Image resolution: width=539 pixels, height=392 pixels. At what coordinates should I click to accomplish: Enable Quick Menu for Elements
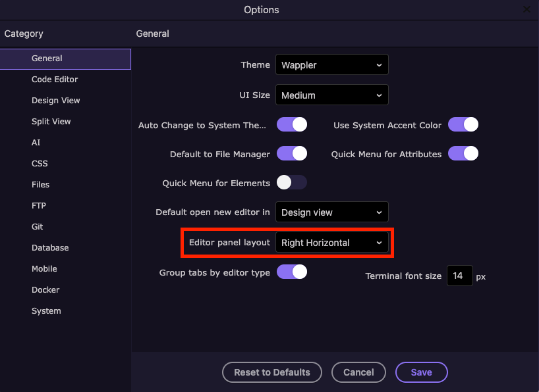(x=292, y=183)
